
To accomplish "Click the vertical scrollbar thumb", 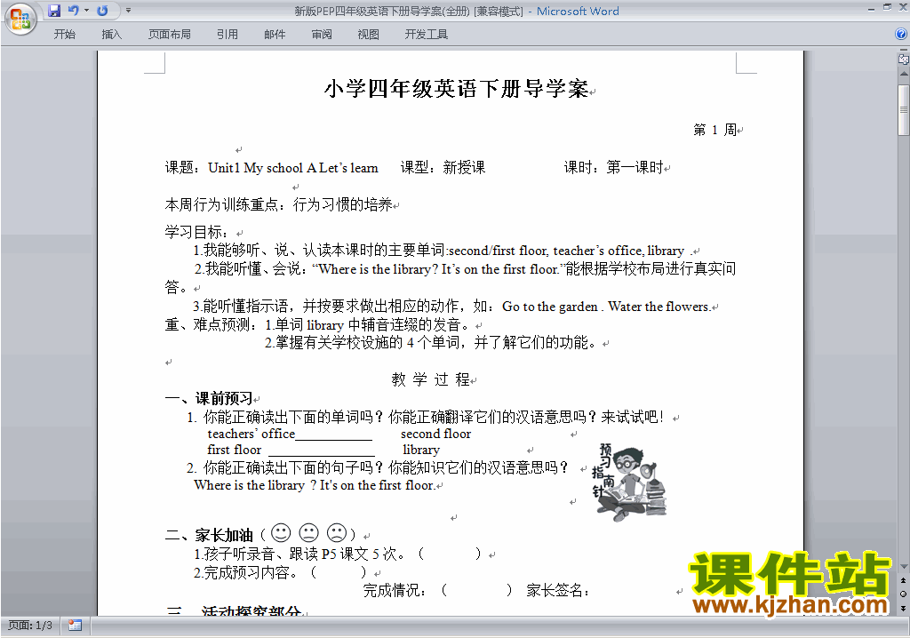I will 903,109.
